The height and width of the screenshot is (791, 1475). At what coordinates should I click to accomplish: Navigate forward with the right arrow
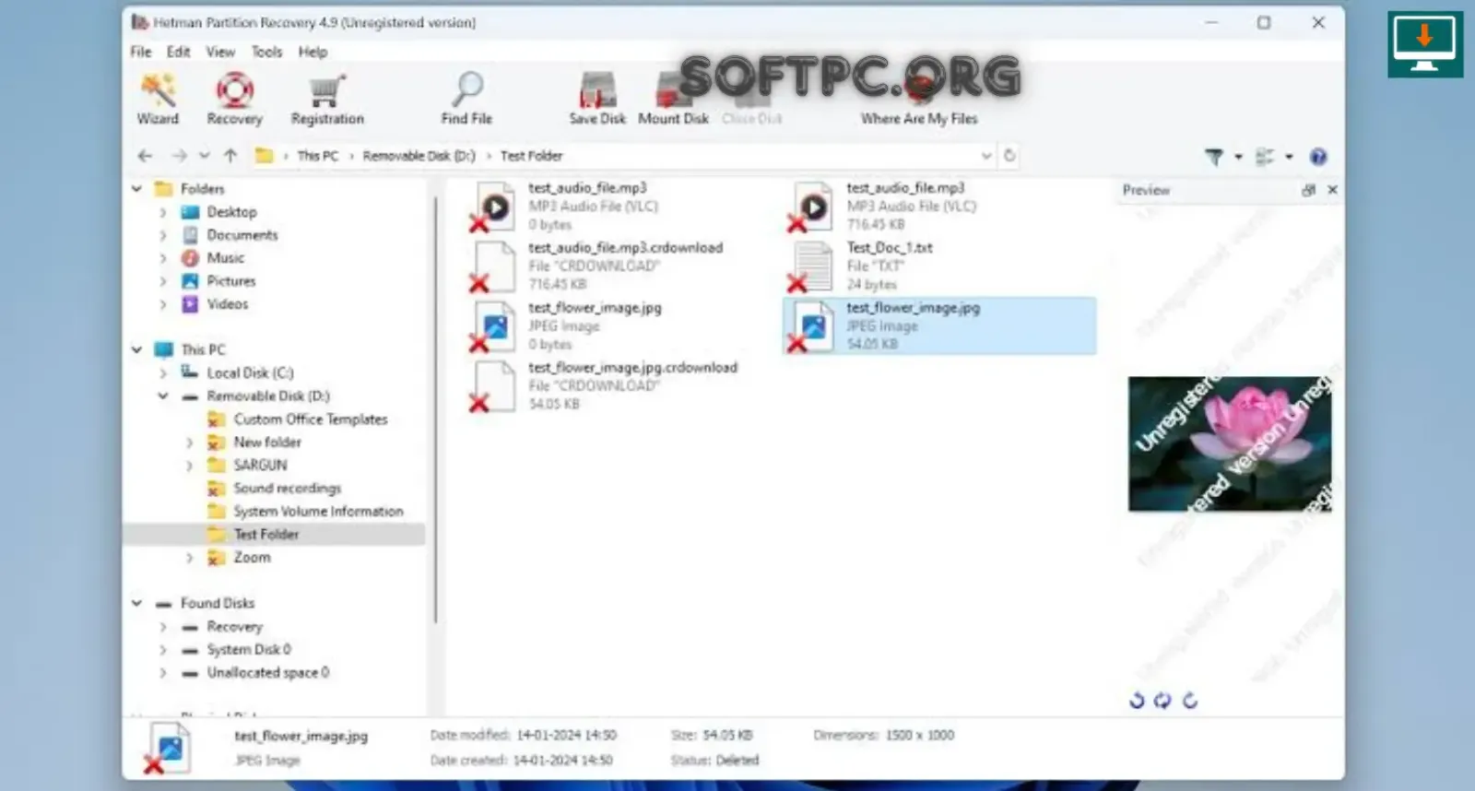[180, 156]
